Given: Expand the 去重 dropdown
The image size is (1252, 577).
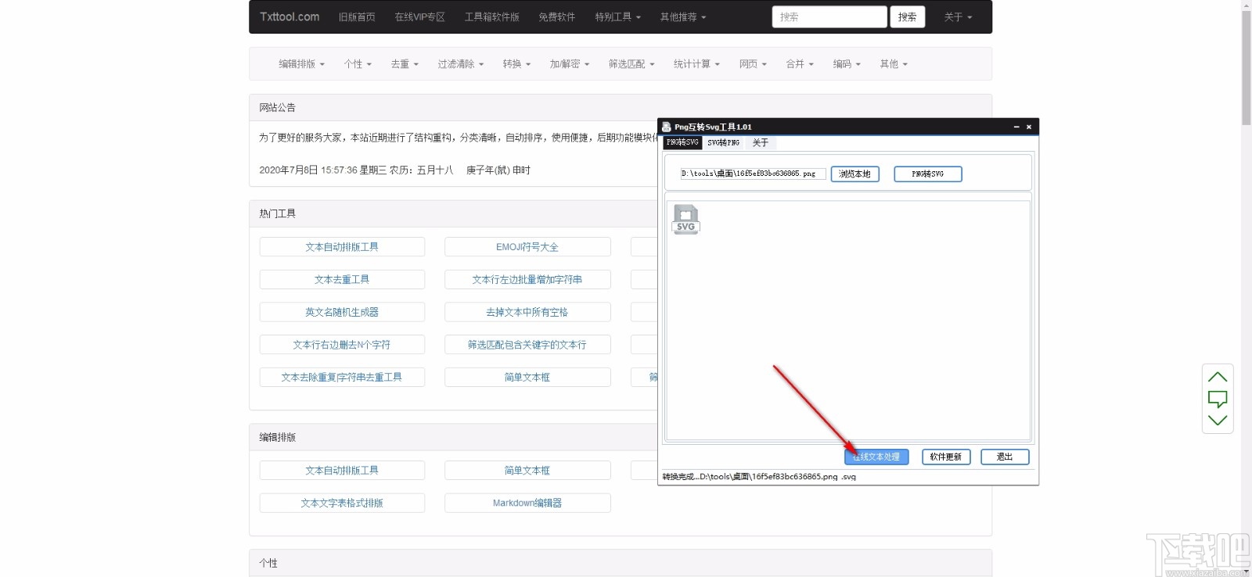Looking at the screenshot, I should coord(405,64).
